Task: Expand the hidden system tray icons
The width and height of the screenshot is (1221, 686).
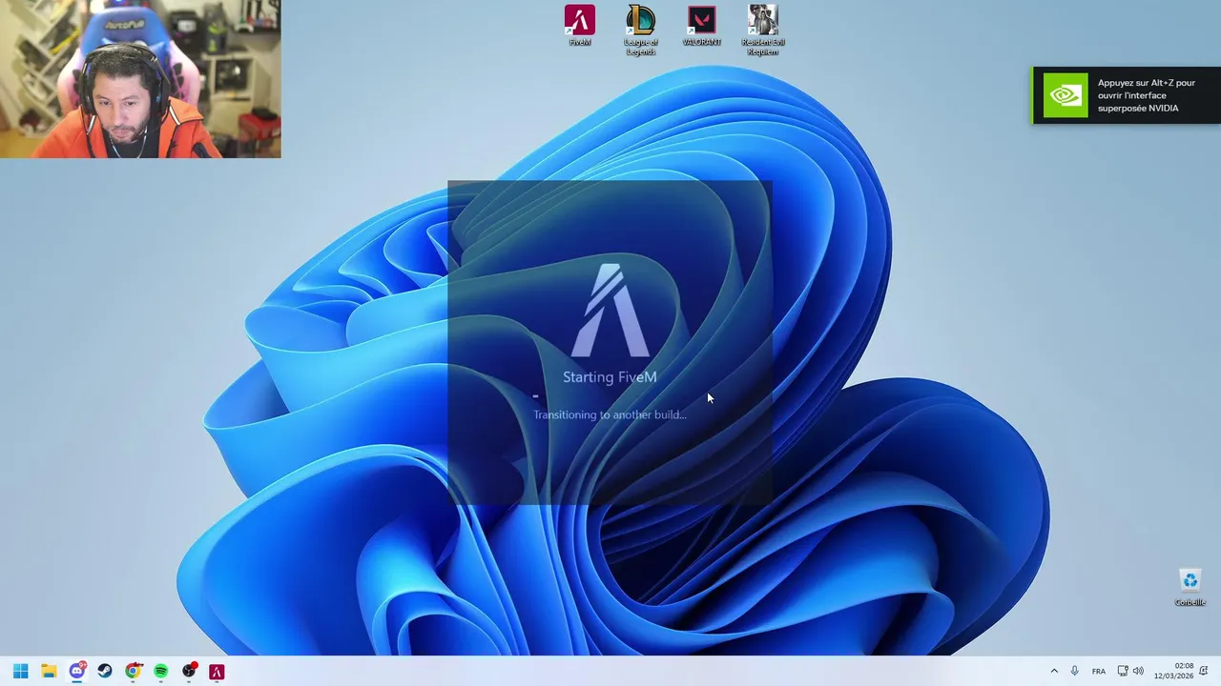Action: 1054,671
